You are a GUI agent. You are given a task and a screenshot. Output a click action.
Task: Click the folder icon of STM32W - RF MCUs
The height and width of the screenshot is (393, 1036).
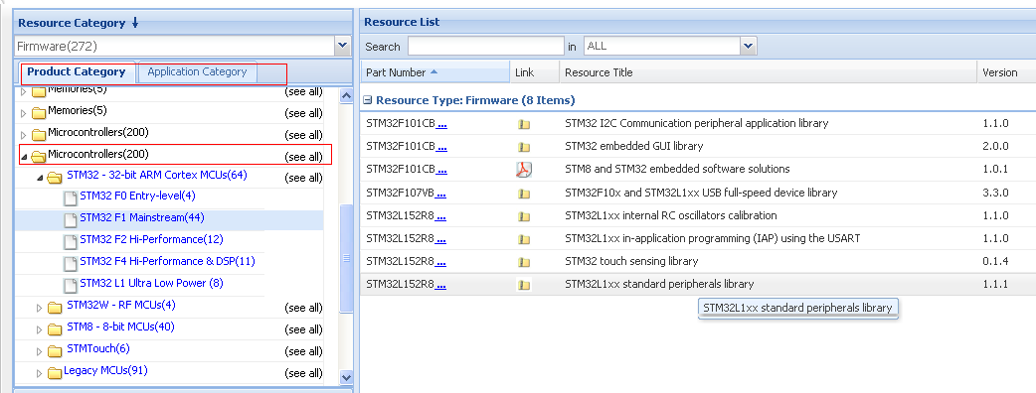click(x=54, y=308)
